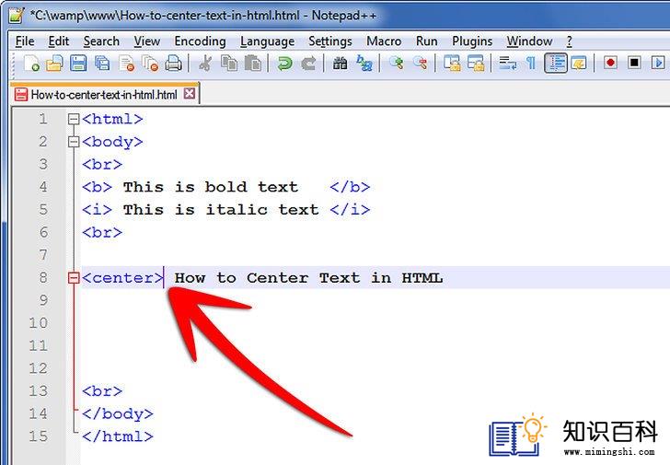The width and height of the screenshot is (670, 465).
Task: Click the Save All icon
Action: 102,64
